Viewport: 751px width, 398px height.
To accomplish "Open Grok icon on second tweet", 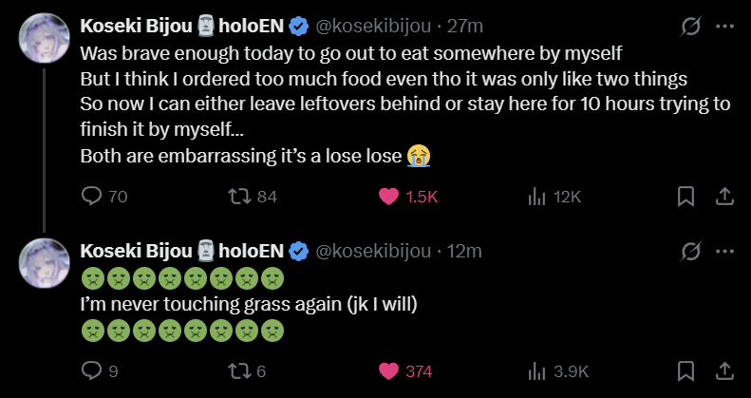I will (691, 251).
